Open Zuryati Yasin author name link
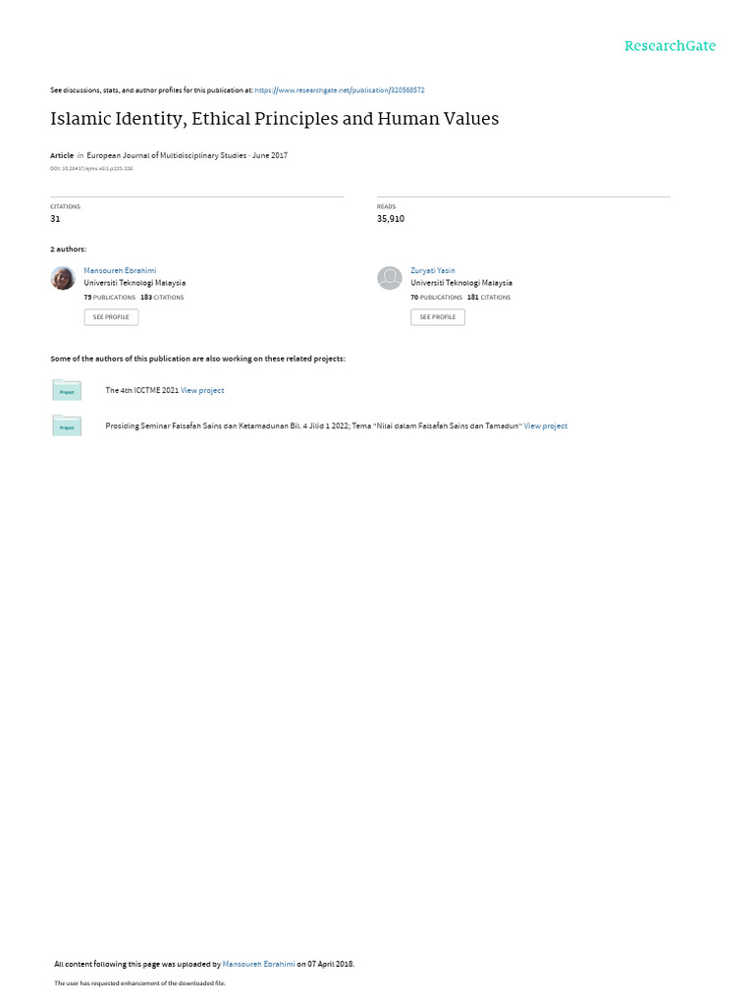754x1006 pixels. (433, 271)
